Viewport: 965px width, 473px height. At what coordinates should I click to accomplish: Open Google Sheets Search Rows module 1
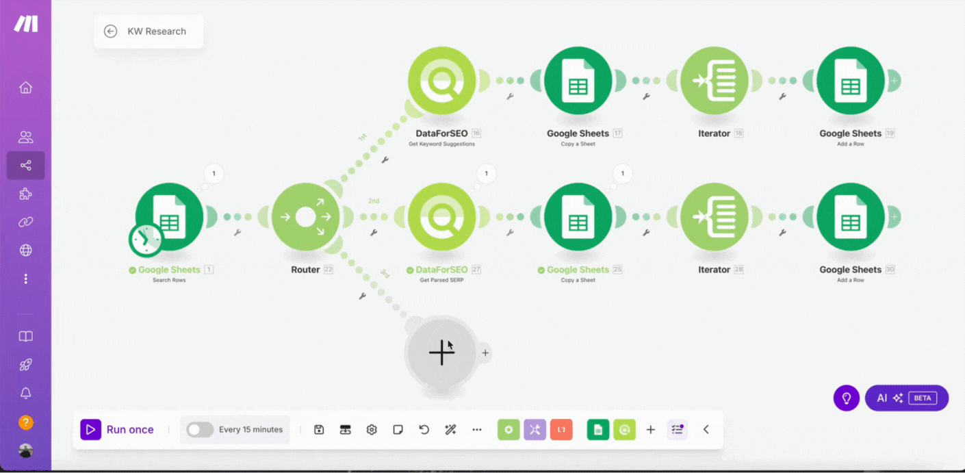pyautogui.click(x=169, y=217)
